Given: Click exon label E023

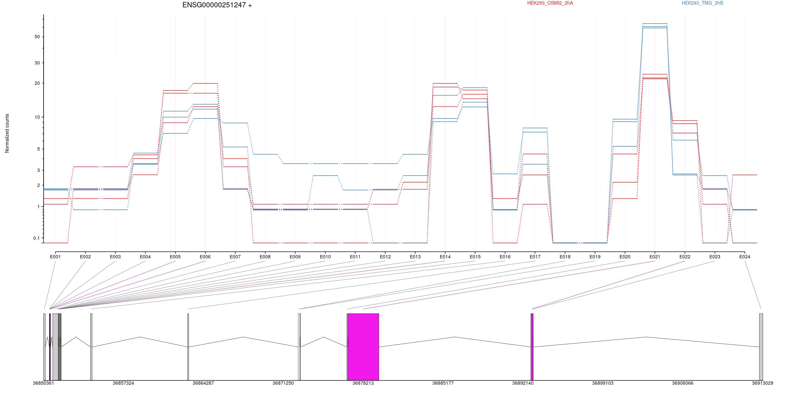Looking at the screenshot, I should [715, 257].
